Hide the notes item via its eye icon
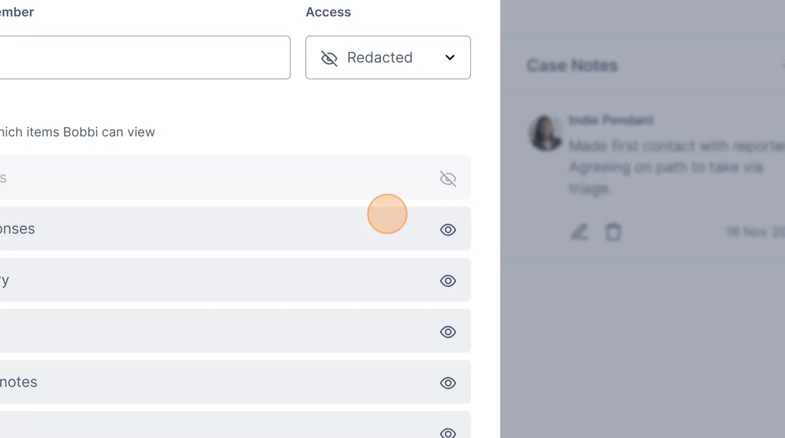This screenshot has width=785, height=438. 448,383
